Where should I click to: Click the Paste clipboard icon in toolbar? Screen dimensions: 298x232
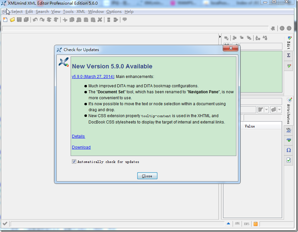pos(86,20)
